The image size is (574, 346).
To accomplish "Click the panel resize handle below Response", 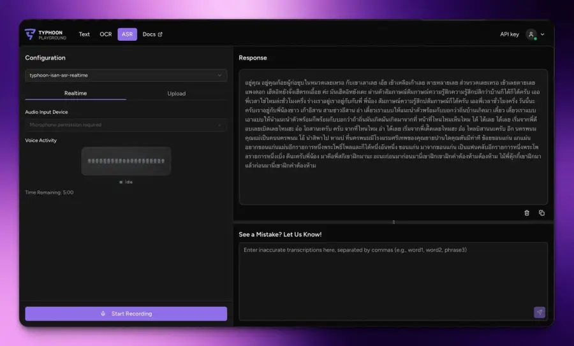I will [394, 222].
